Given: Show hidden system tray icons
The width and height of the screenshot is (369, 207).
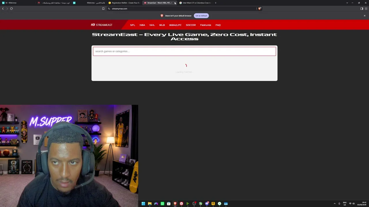Looking at the screenshot, I should click(335, 204).
